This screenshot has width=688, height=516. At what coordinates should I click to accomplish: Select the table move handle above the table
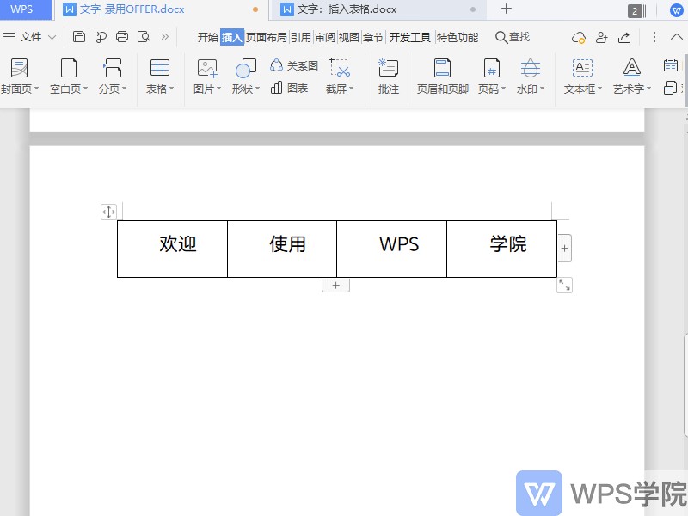pos(108,211)
